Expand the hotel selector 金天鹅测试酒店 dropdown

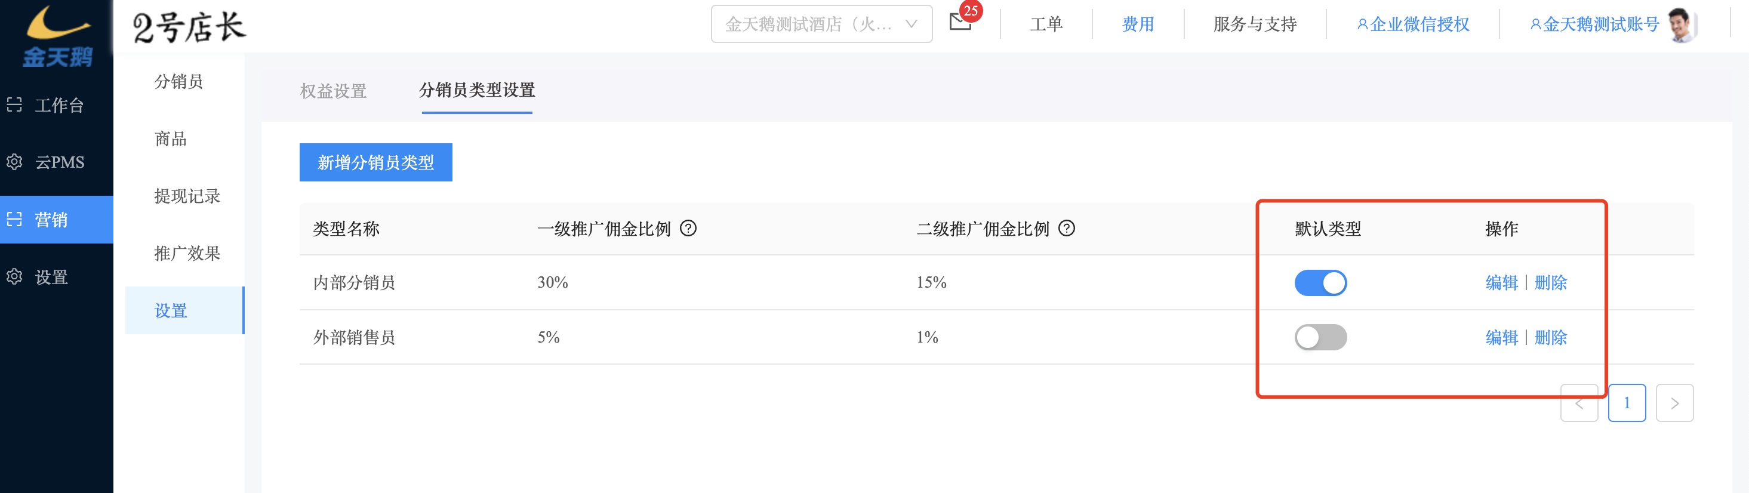(821, 24)
